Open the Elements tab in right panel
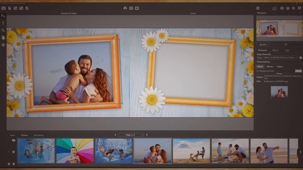 (x=262, y=50)
